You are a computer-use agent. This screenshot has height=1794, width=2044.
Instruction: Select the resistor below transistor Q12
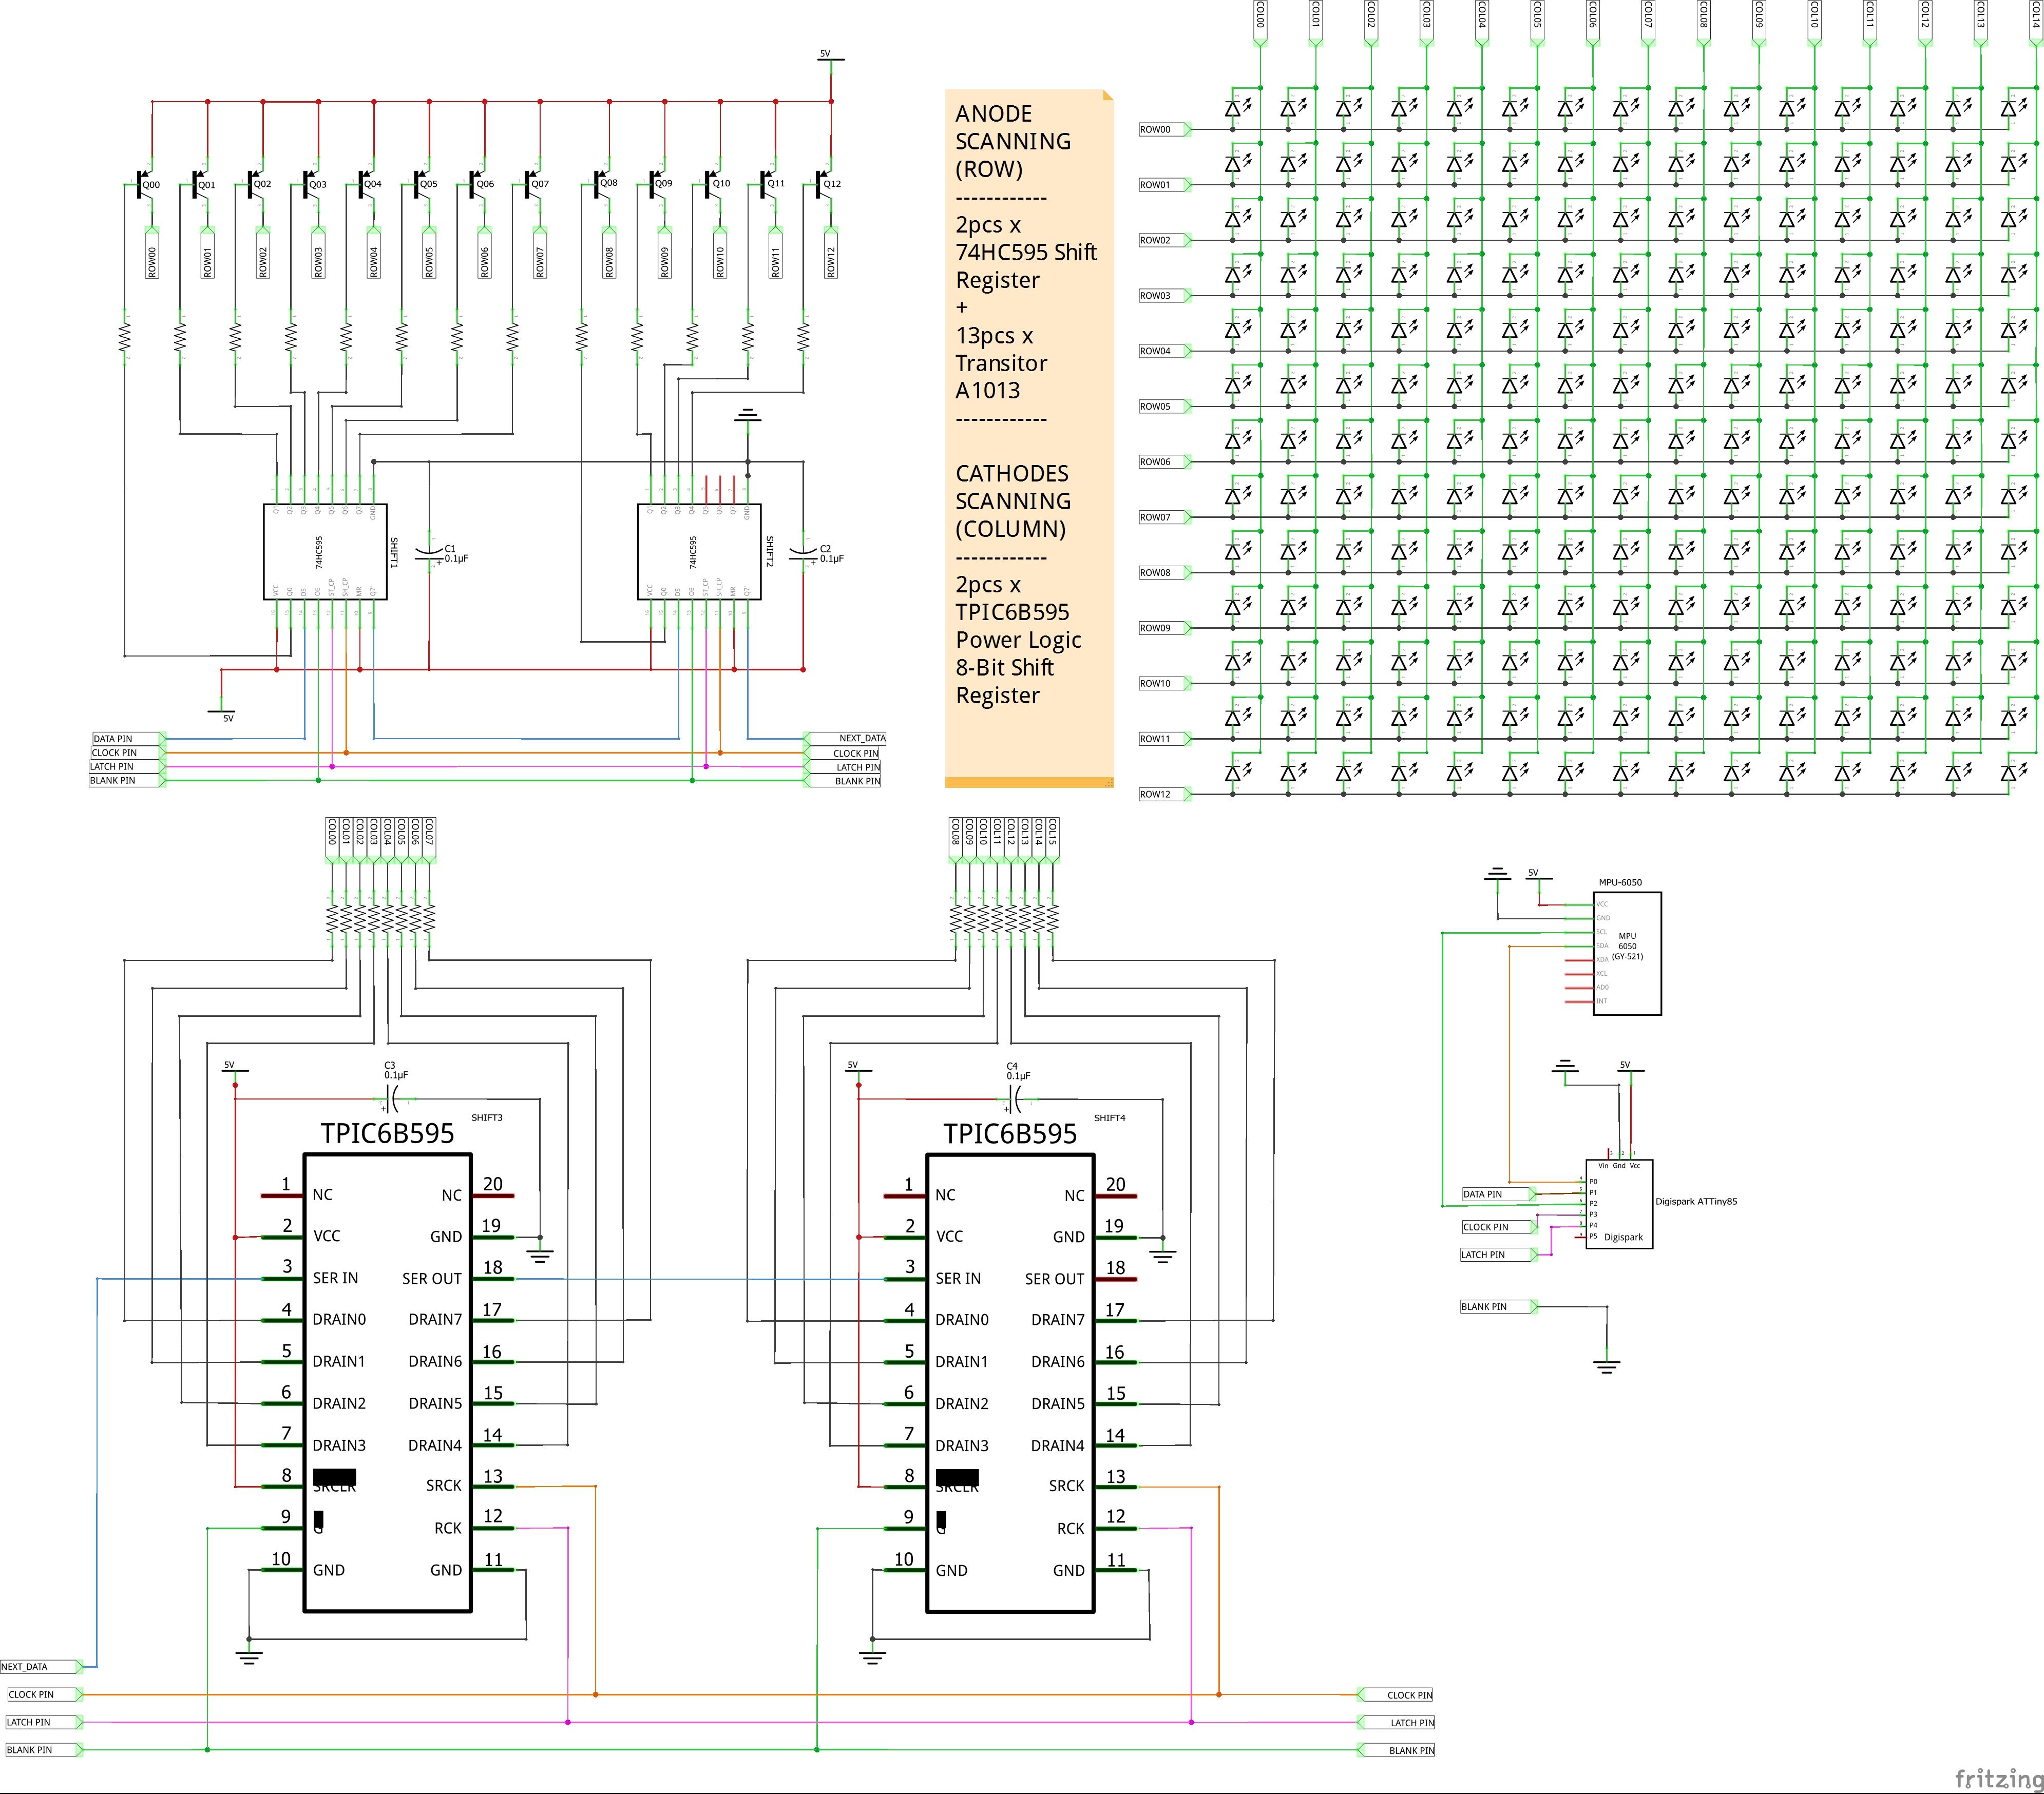coord(803,337)
